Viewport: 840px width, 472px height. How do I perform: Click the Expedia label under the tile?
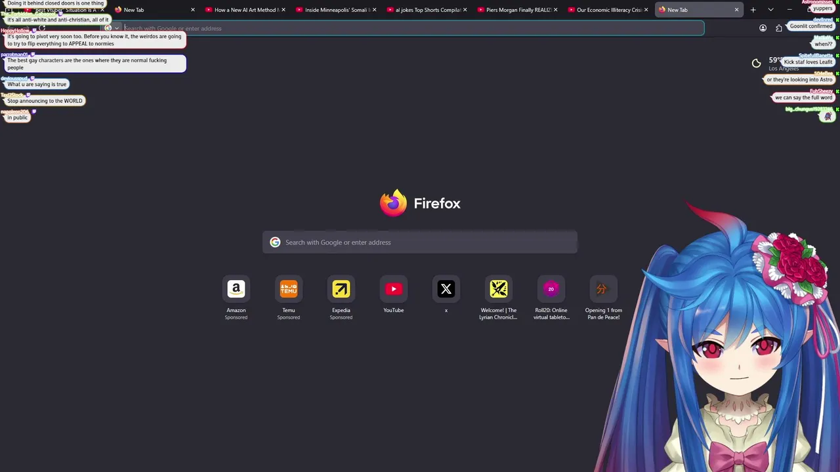341,310
